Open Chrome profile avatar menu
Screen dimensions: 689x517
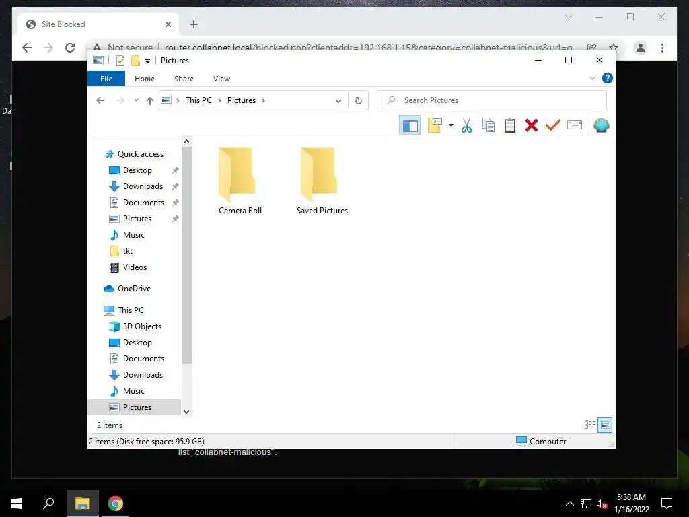coord(641,48)
